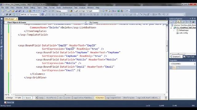Open the COLUMNS object dropdown in Properties
The height and width of the screenshot is (110, 197).
tap(183, 64)
